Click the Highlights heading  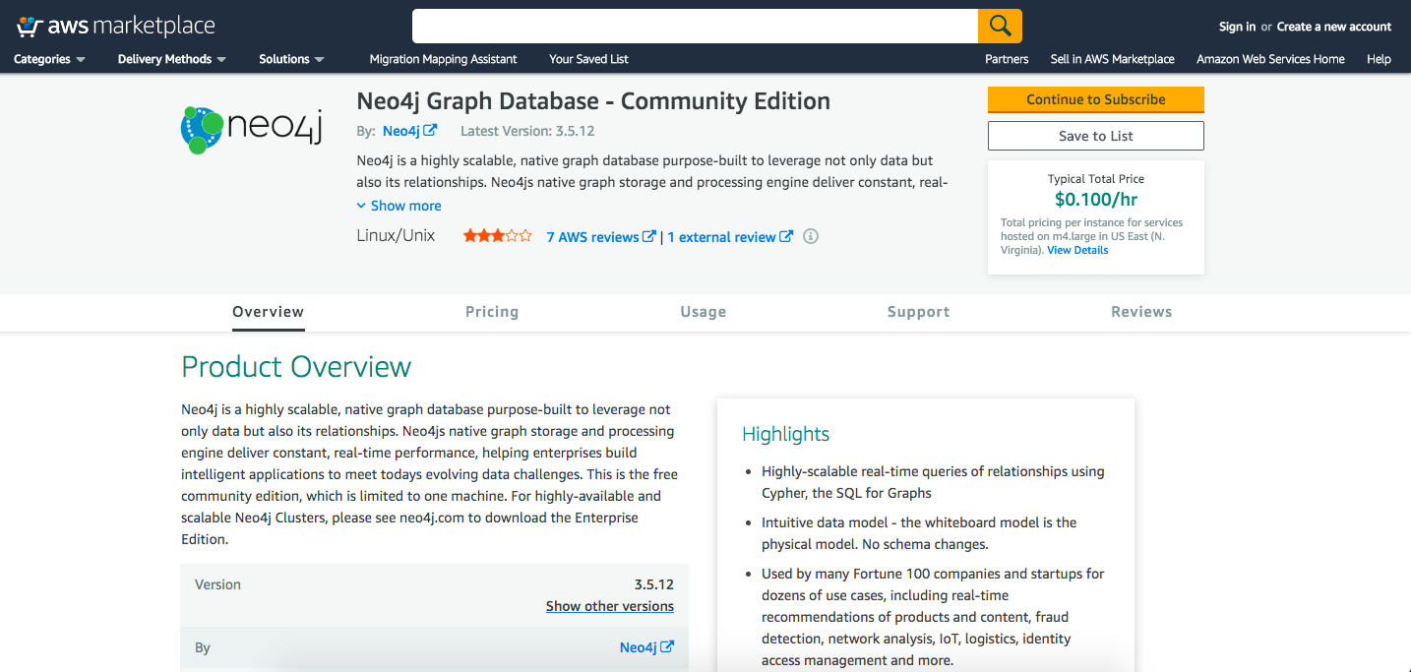tap(786, 434)
